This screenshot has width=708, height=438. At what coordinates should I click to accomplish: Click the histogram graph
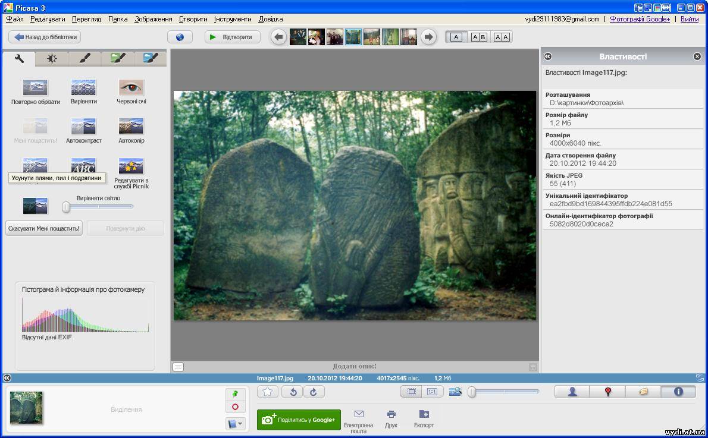coord(85,315)
